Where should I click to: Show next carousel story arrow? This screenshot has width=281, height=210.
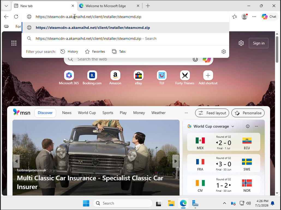(175, 161)
